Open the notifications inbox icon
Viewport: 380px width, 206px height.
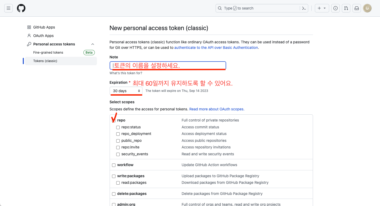click(357, 8)
